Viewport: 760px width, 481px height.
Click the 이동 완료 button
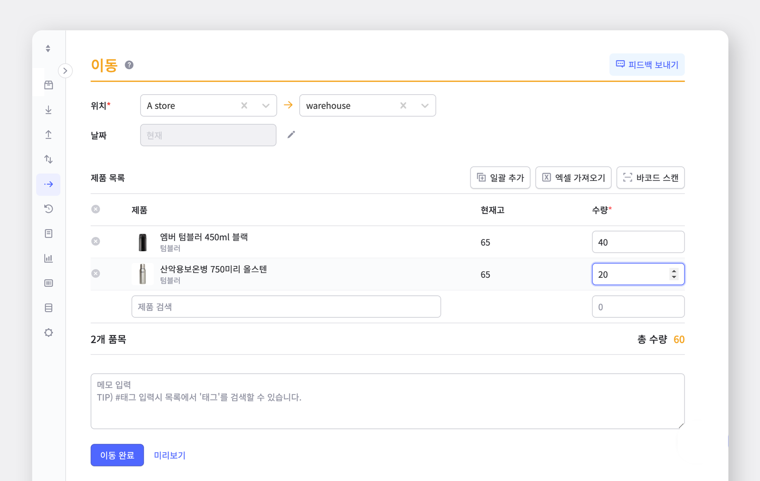(x=117, y=455)
